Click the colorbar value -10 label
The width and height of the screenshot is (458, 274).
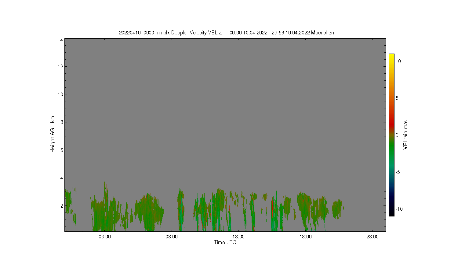pos(399,209)
